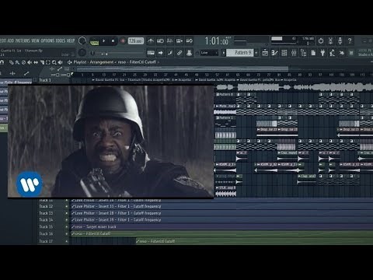Toggle mute switch on Track 17
Screen dimensions: 373x280
(x=67, y=241)
